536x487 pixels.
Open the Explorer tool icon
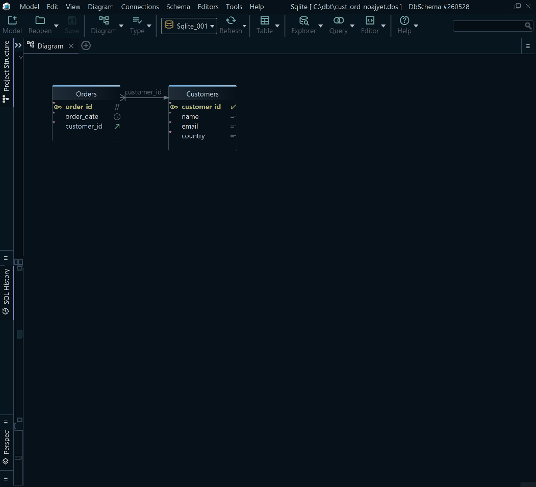[304, 20]
